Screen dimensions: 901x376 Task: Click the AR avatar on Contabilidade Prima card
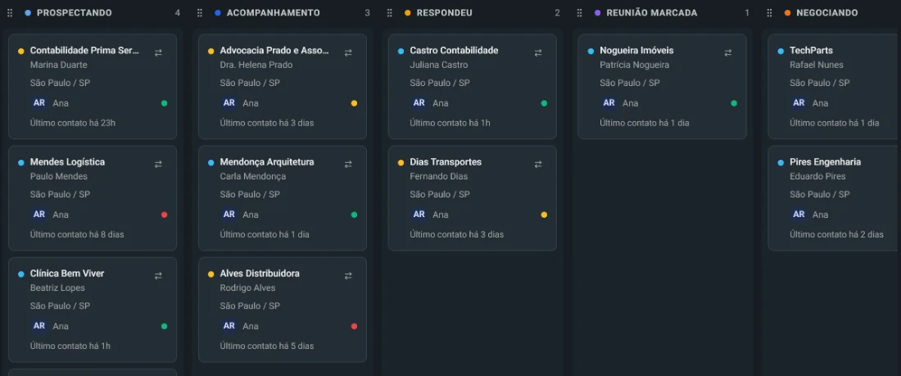point(39,103)
